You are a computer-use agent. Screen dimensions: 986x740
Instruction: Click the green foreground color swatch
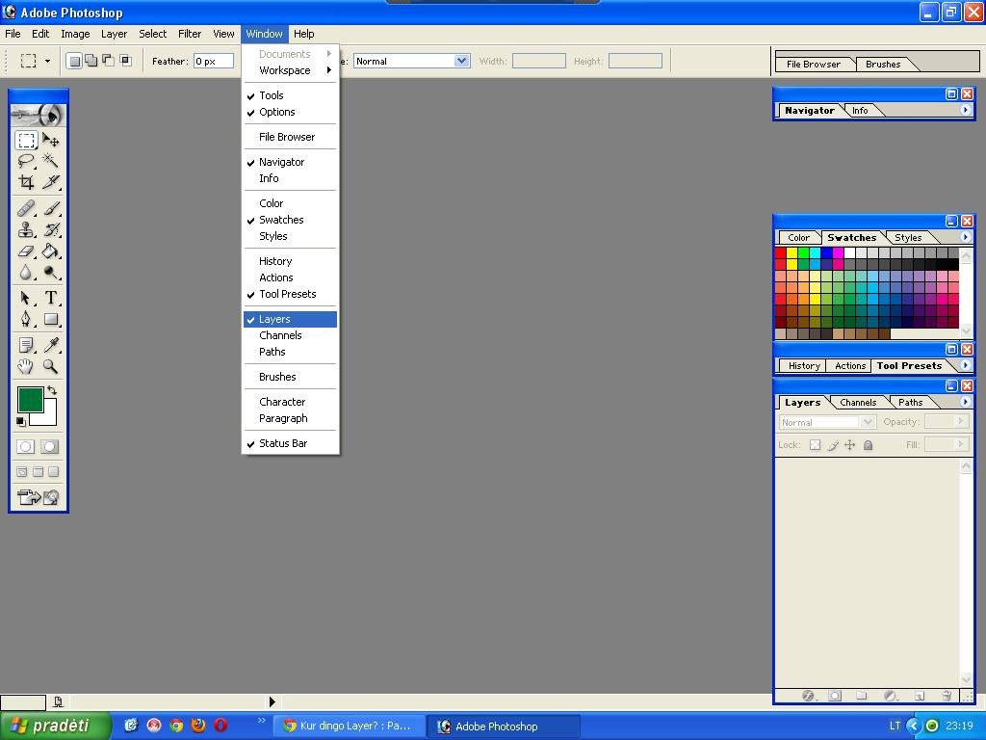click(x=30, y=400)
